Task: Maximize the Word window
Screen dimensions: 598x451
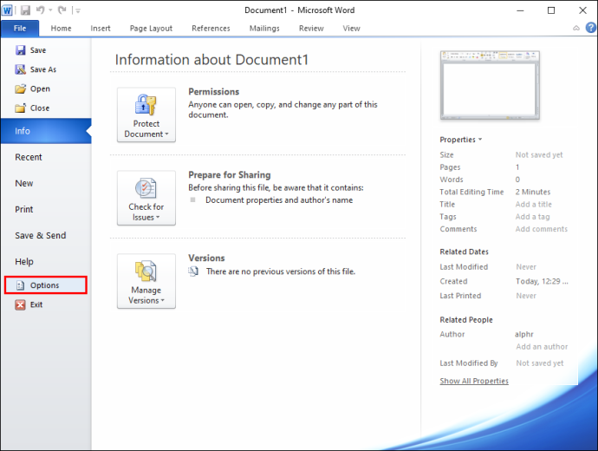Action: point(551,10)
